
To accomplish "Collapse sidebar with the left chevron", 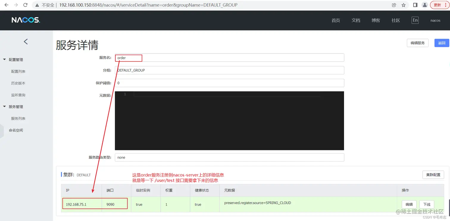I will point(26,42).
